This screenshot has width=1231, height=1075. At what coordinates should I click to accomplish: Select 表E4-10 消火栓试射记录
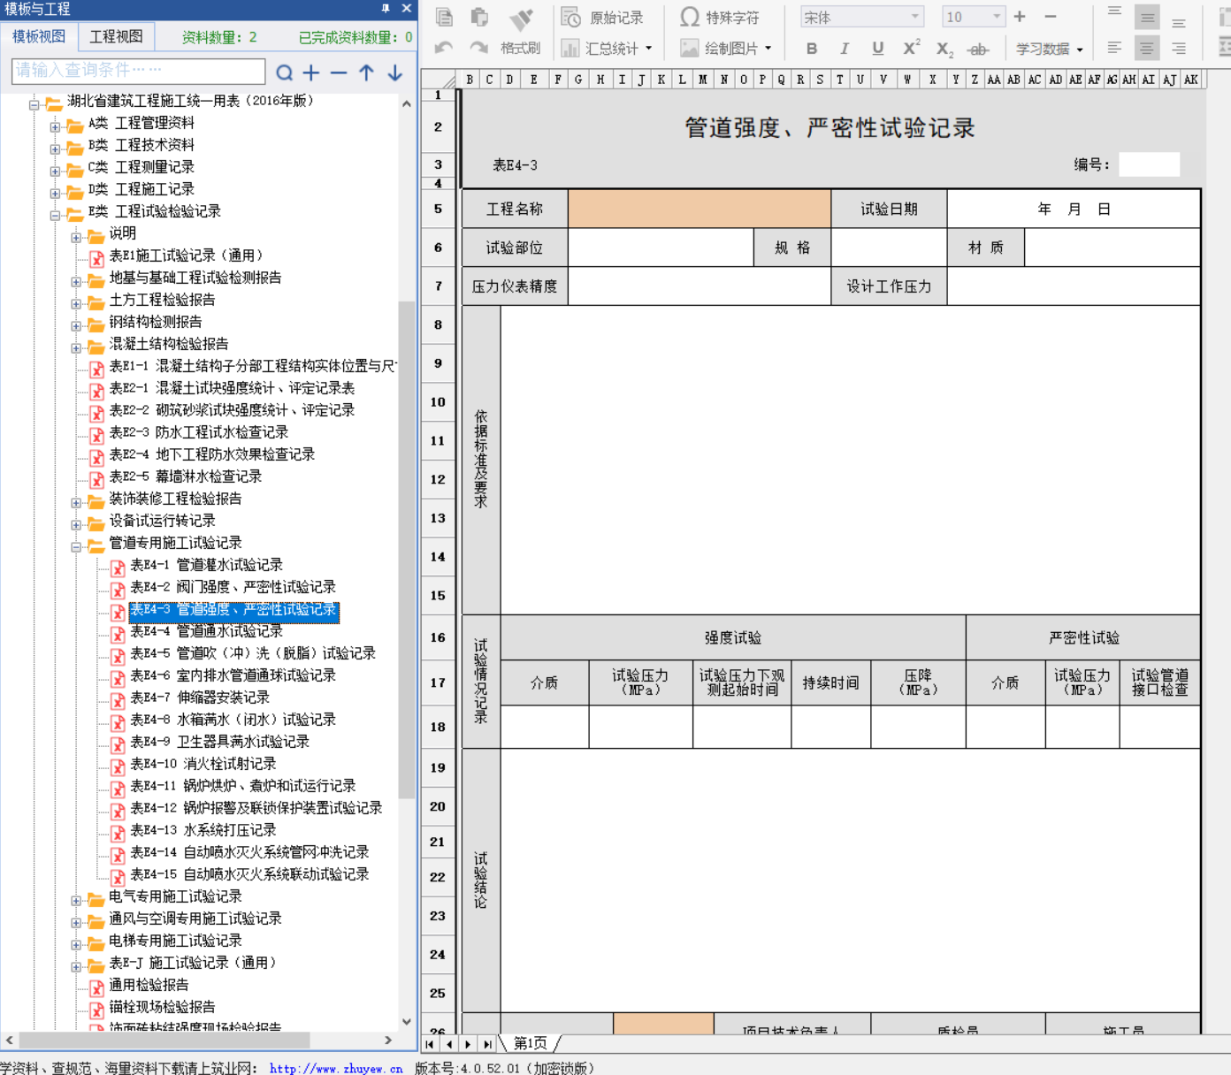coord(203,764)
